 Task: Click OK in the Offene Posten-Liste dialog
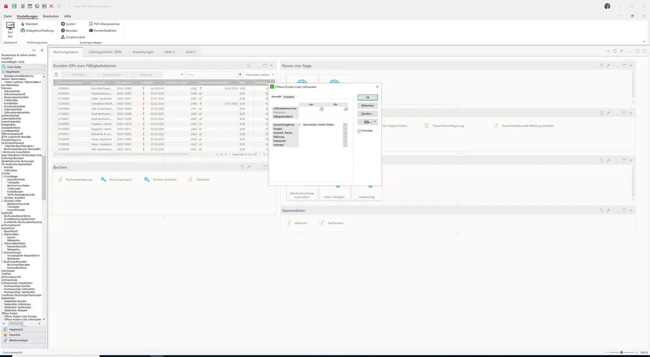pyautogui.click(x=367, y=97)
